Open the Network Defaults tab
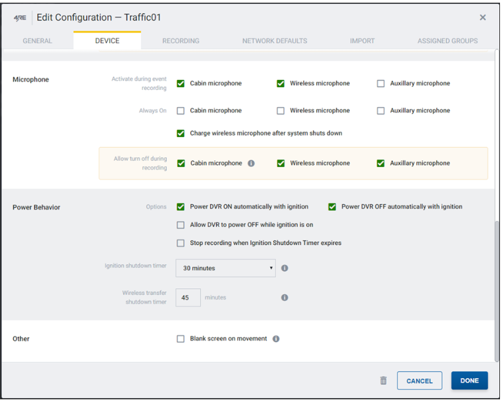Image resolution: width=504 pixels, height=404 pixels. (275, 41)
